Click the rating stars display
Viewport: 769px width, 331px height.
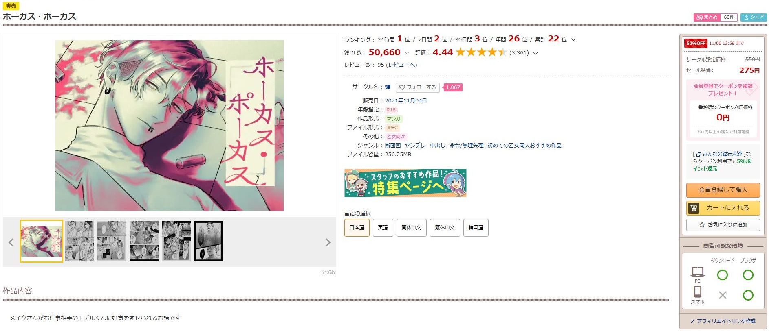click(481, 52)
